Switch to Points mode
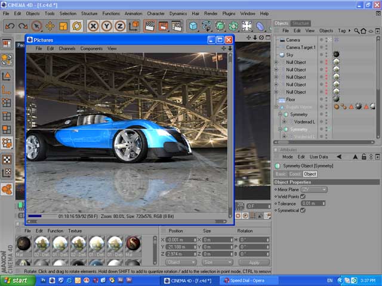This screenshot has height=286, width=382. tap(7, 103)
